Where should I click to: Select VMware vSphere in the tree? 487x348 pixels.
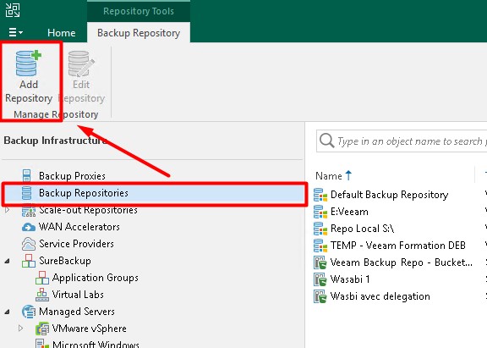coord(90,329)
